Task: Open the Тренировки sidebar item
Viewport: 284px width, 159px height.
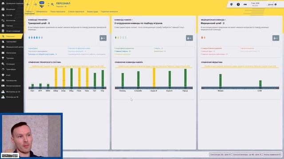Action: point(11,42)
